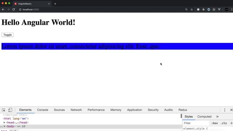The image size is (233, 131).
Task: Click the zoom magnifier icon in address bar
Action: [x=186, y=9]
